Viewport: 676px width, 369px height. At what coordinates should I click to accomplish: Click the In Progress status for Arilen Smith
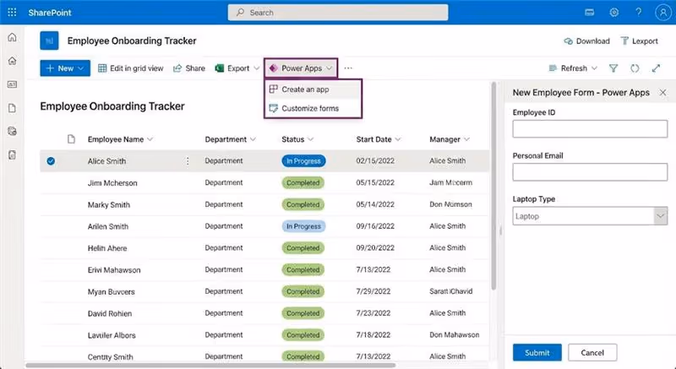(x=303, y=226)
